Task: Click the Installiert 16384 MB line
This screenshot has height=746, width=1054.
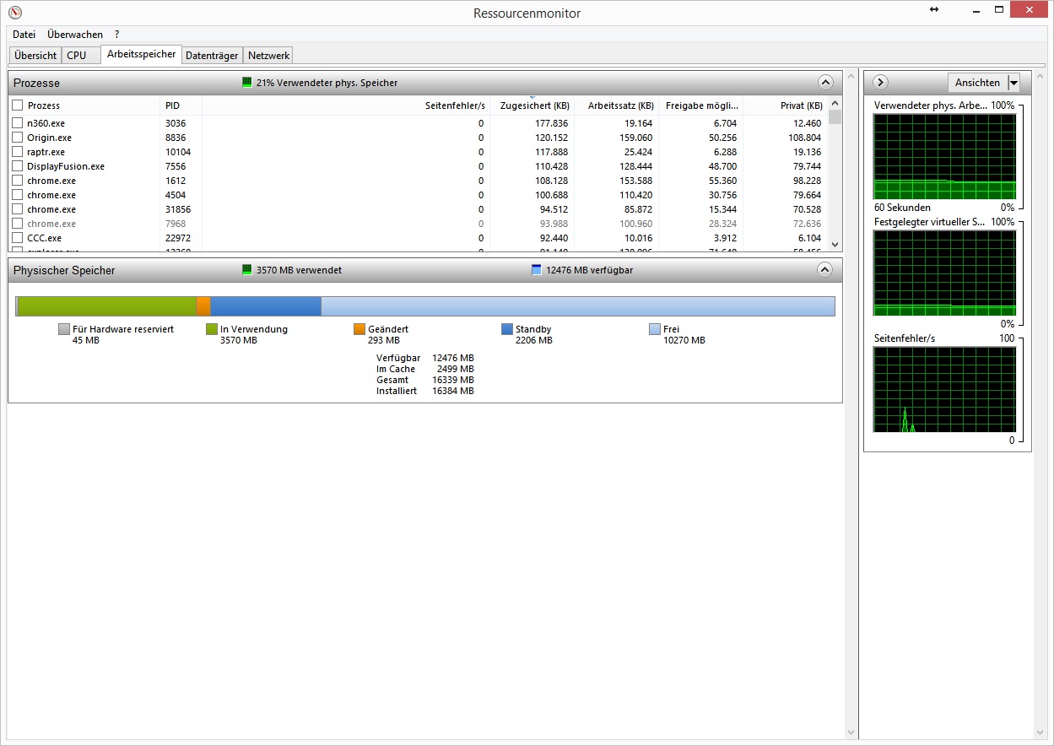Action: click(x=425, y=391)
